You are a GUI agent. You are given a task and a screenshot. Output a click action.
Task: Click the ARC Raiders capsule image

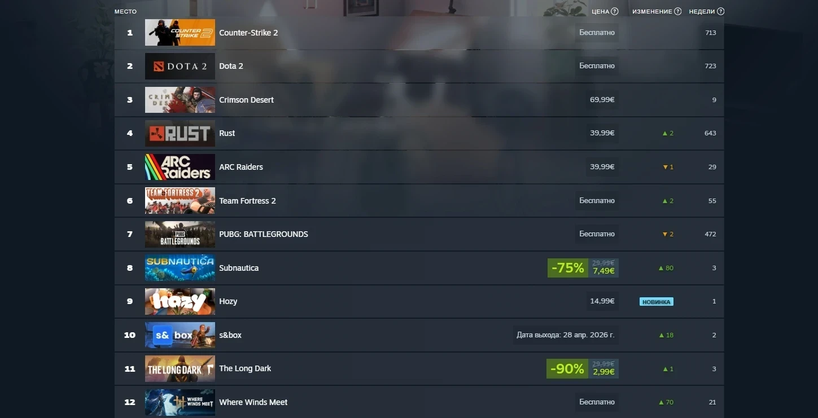[180, 167]
